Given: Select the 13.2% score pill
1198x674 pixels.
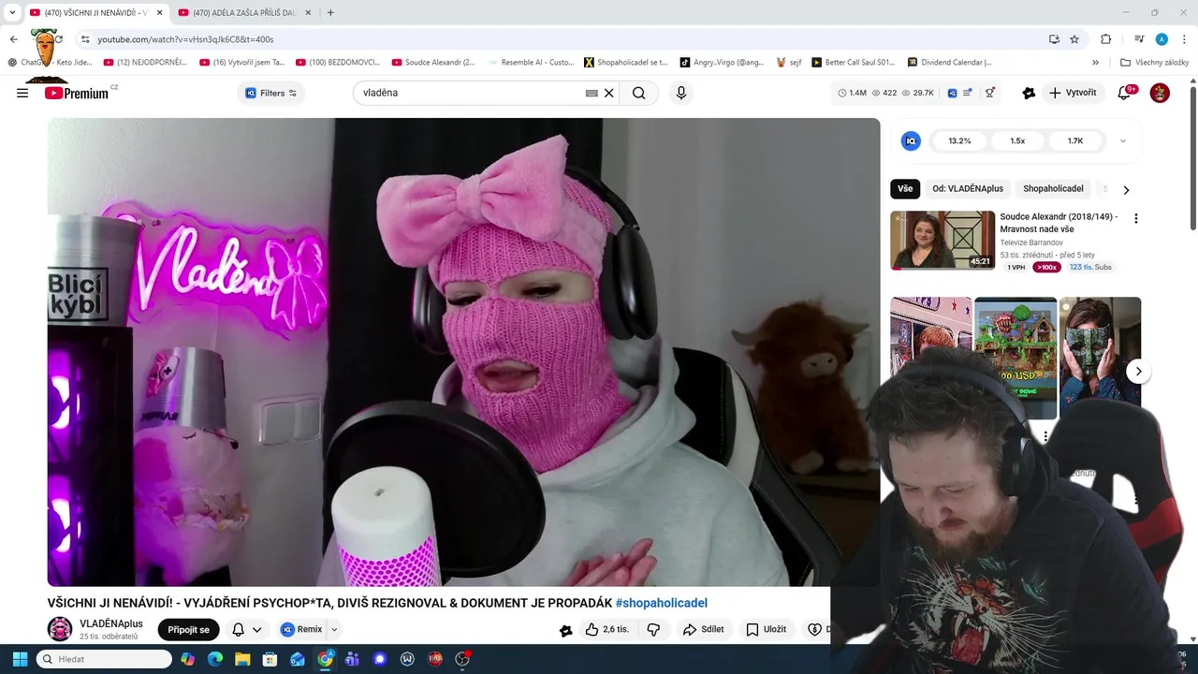Looking at the screenshot, I should [x=959, y=140].
